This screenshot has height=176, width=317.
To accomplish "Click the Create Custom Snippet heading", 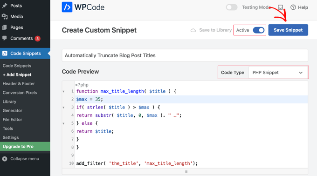I will [99, 30].
